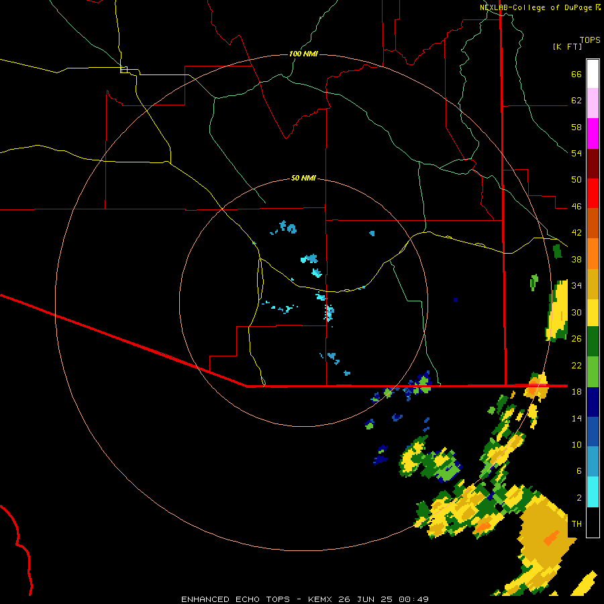Viewport: 604px width, 604px height.
Task: Select the '30' legend value
Action: pos(576,312)
